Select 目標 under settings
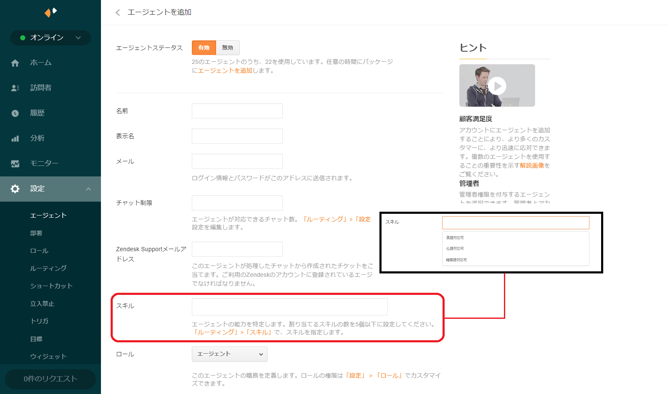Viewport: 668px width, 394px height. tap(36, 339)
